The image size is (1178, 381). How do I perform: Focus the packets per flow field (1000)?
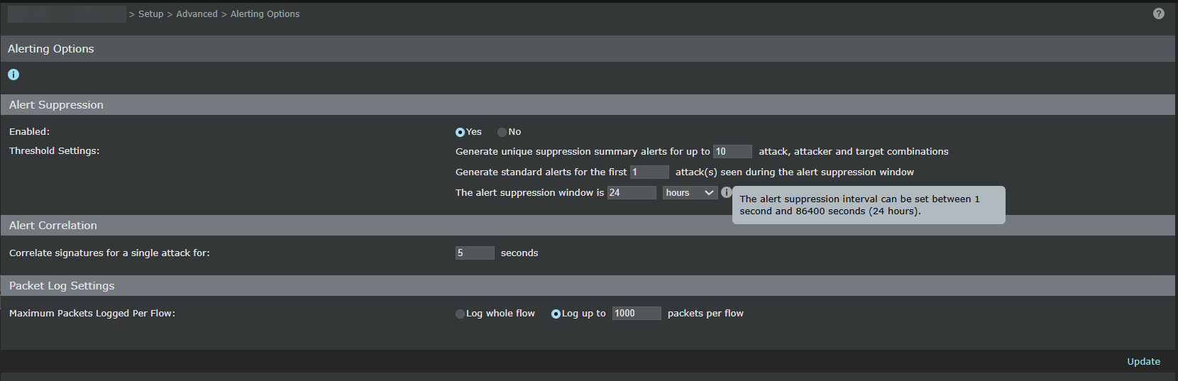coord(637,313)
